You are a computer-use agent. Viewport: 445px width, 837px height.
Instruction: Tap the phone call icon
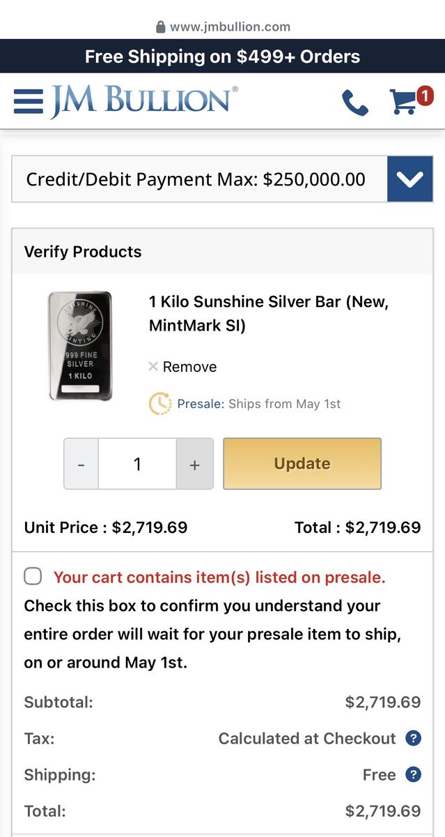355,103
